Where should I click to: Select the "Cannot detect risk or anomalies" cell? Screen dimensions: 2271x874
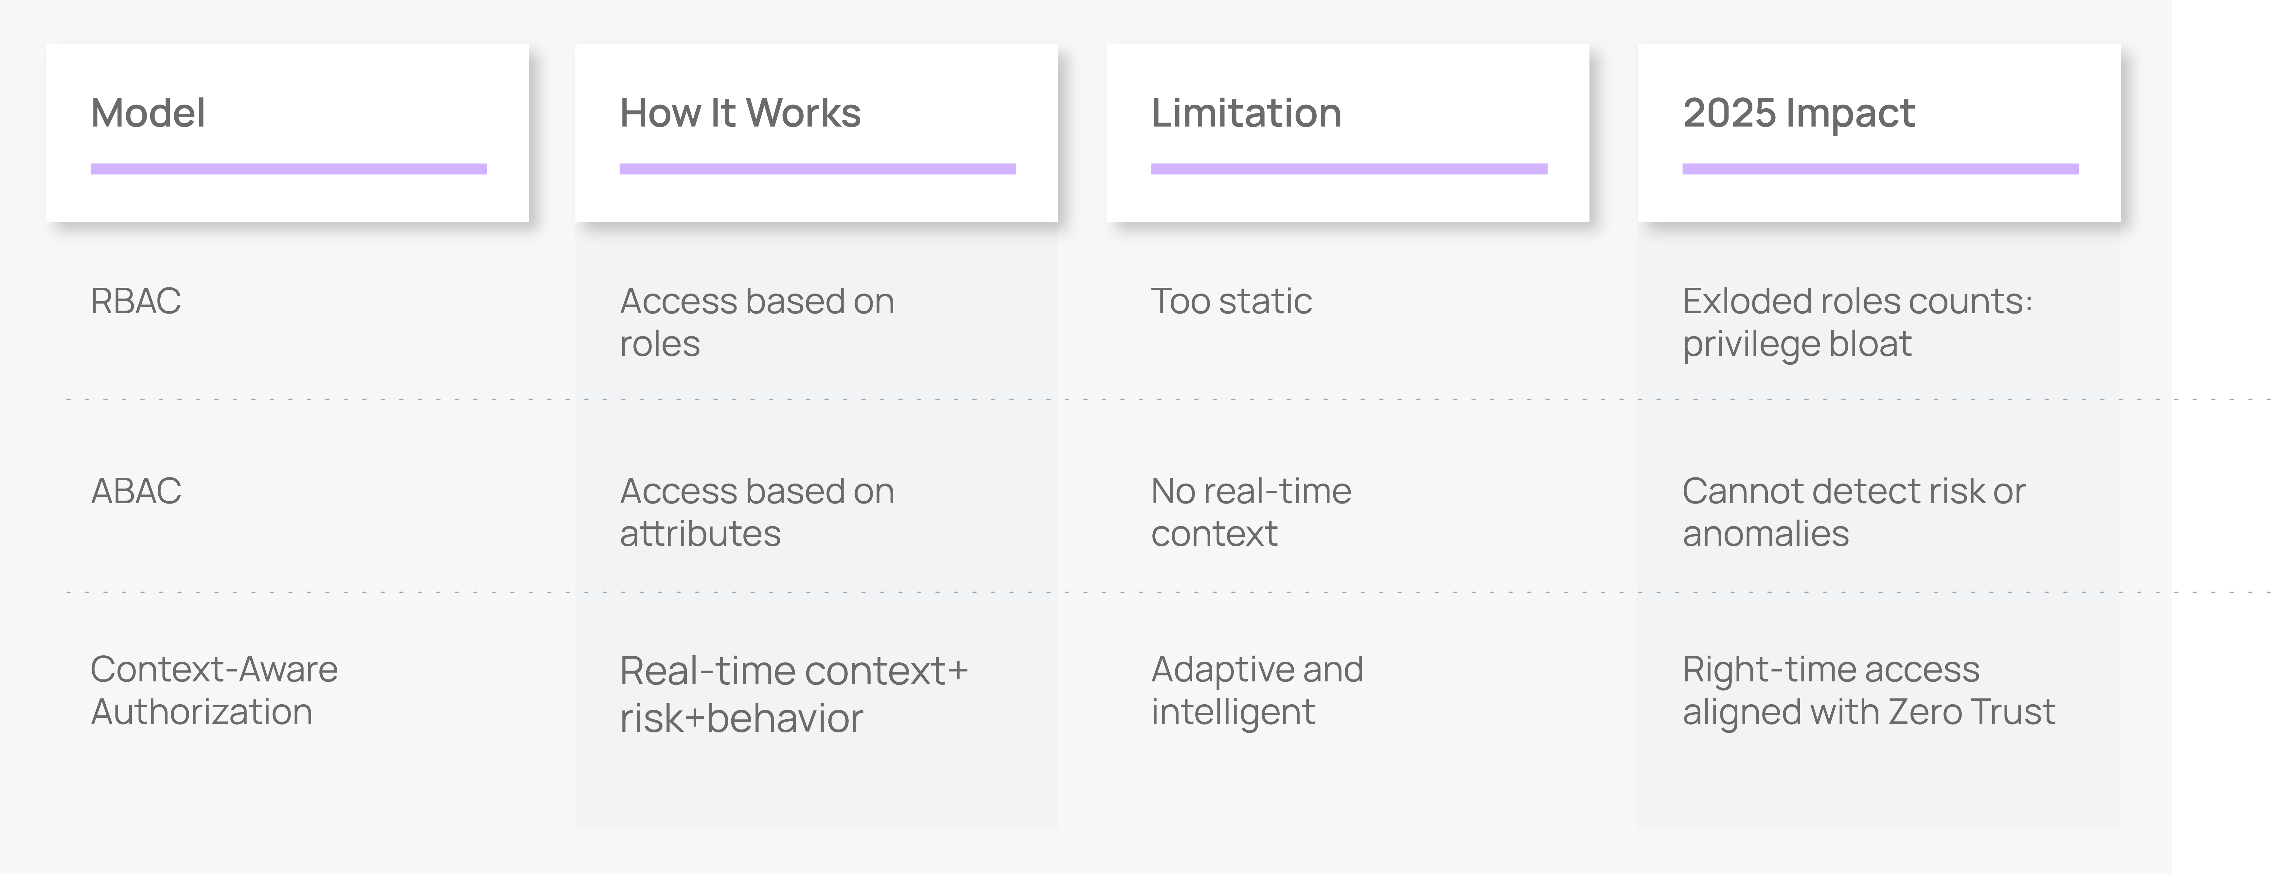1853,512
